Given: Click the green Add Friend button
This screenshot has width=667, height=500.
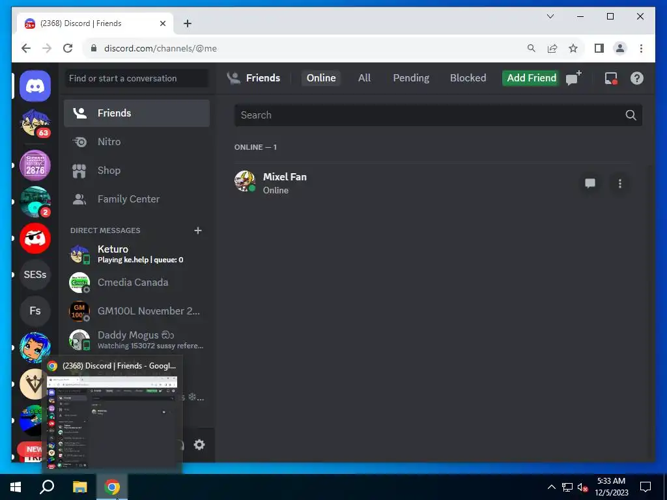Looking at the screenshot, I should point(532,78).
